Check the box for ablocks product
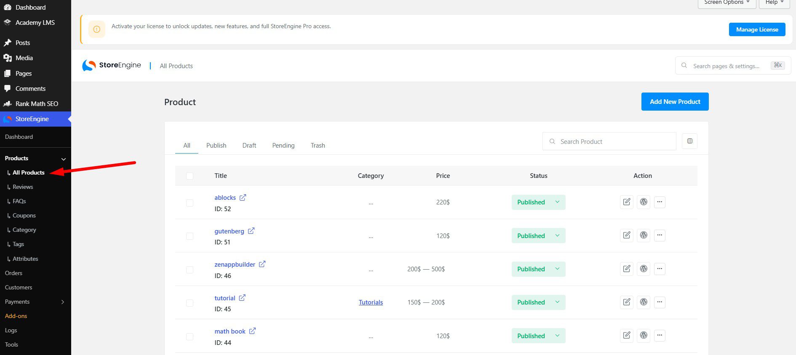796x355 pixels. [x=190, y=203]
